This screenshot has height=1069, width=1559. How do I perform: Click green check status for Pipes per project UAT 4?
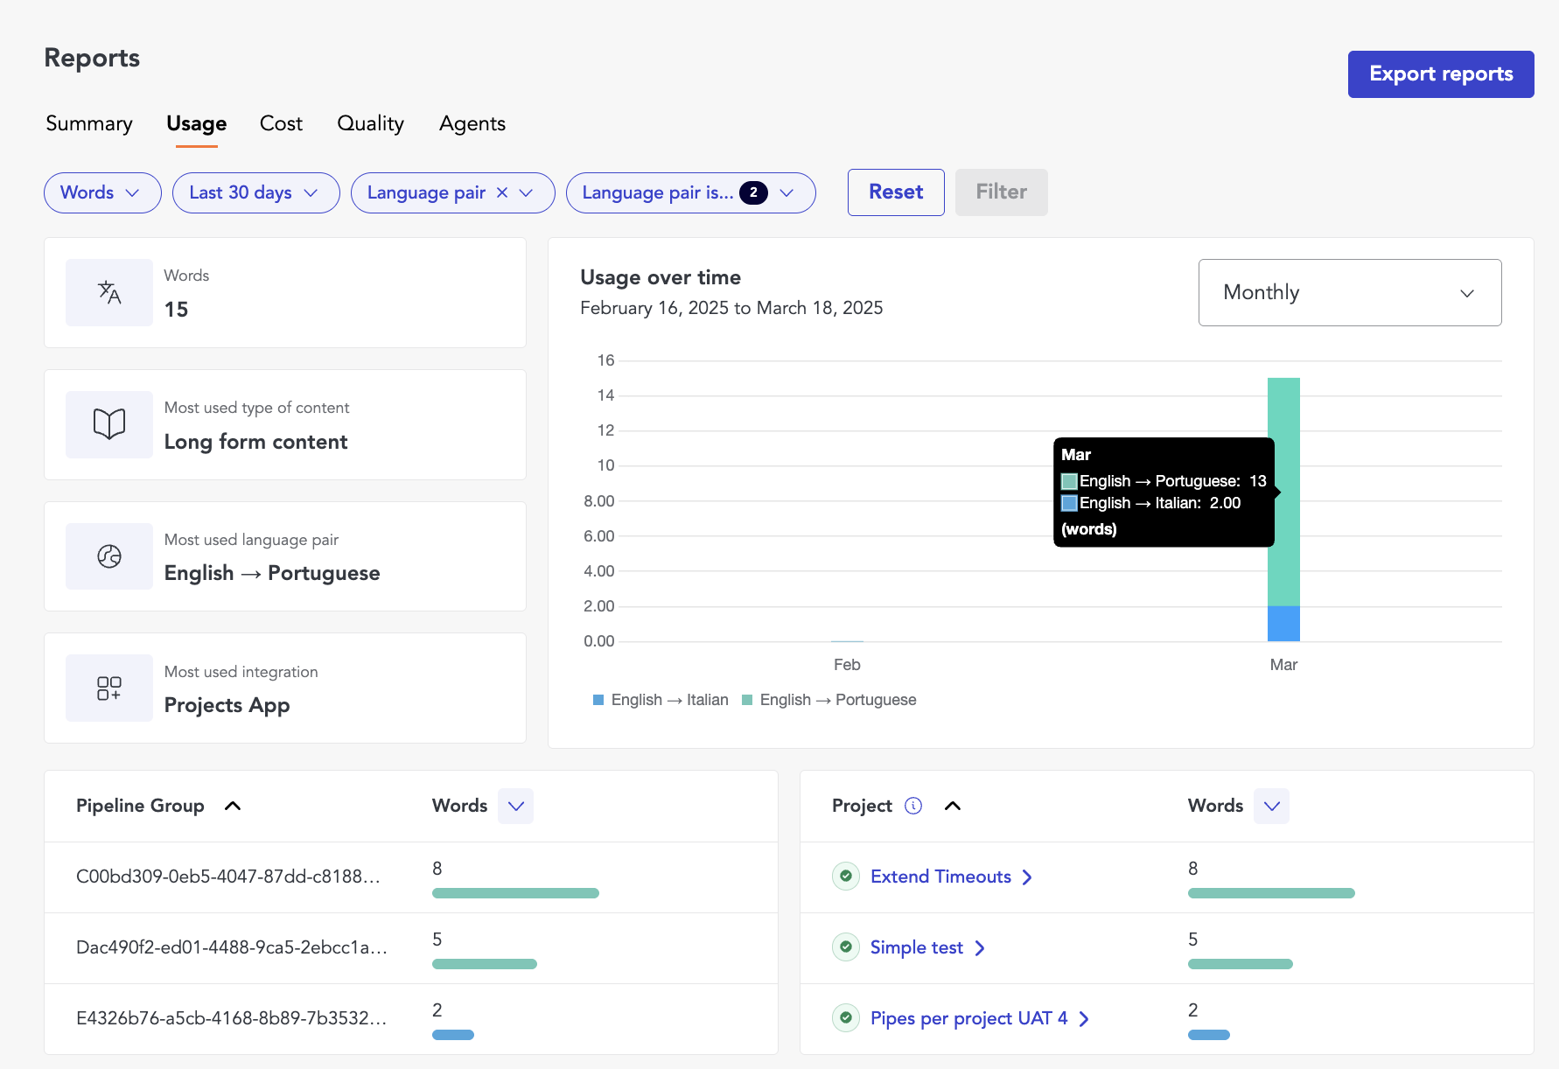point(846,1017)
